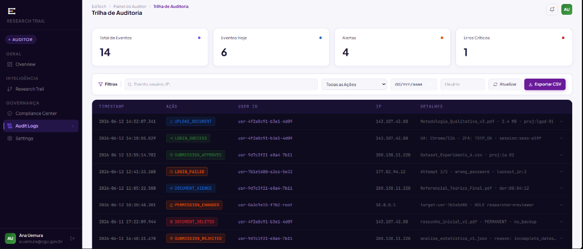Click the Research Trail branch icon
583x249 pixels.
coord(10,89)
